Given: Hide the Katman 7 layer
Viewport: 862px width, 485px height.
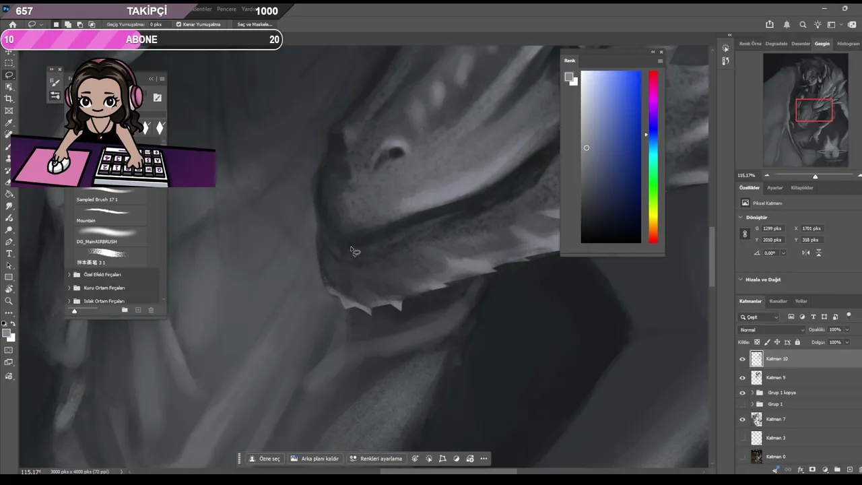Looking at the screenshot, I should click(743, 419).
